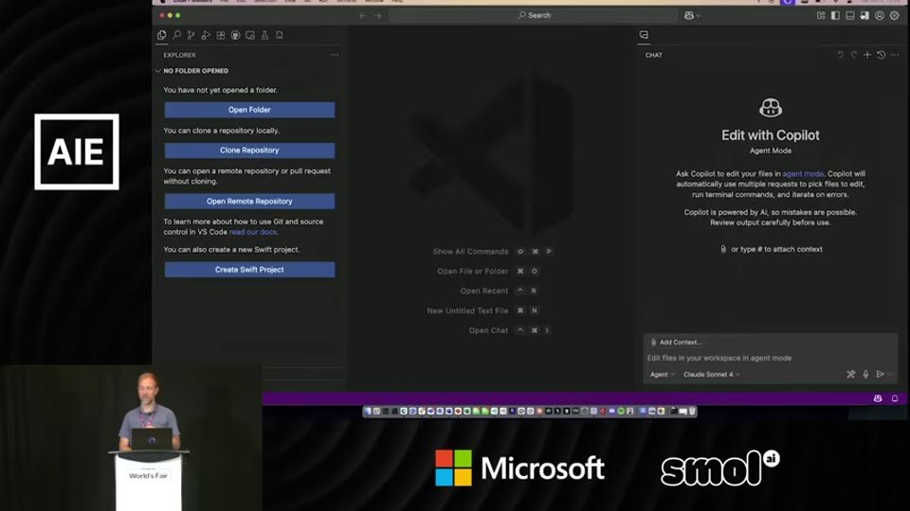Viewport: 910px width, 511px height.
Task: Click the Copilot status icon in status bar
Action: point(878,398)
